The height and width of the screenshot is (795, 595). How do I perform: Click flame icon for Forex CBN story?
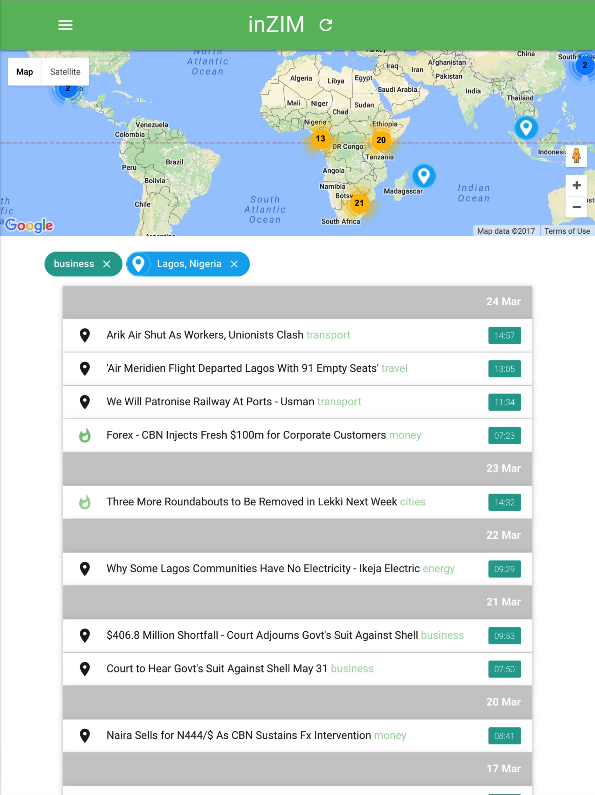click(85, 435)
